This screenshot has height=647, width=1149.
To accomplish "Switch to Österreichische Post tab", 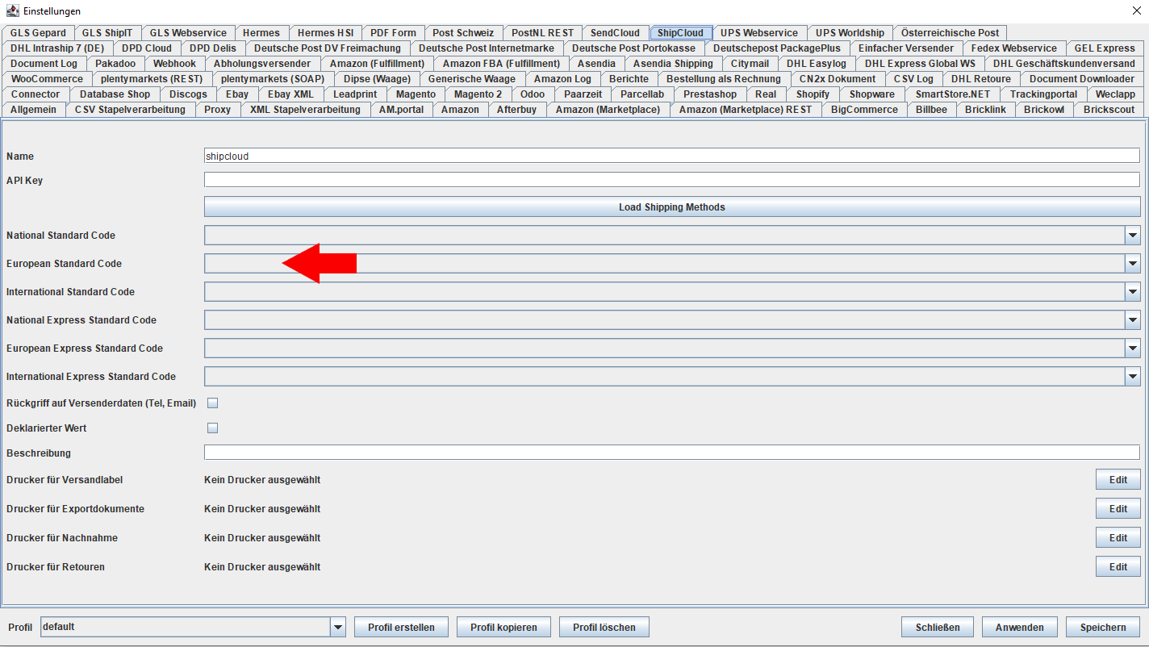I will pos(950,33).
